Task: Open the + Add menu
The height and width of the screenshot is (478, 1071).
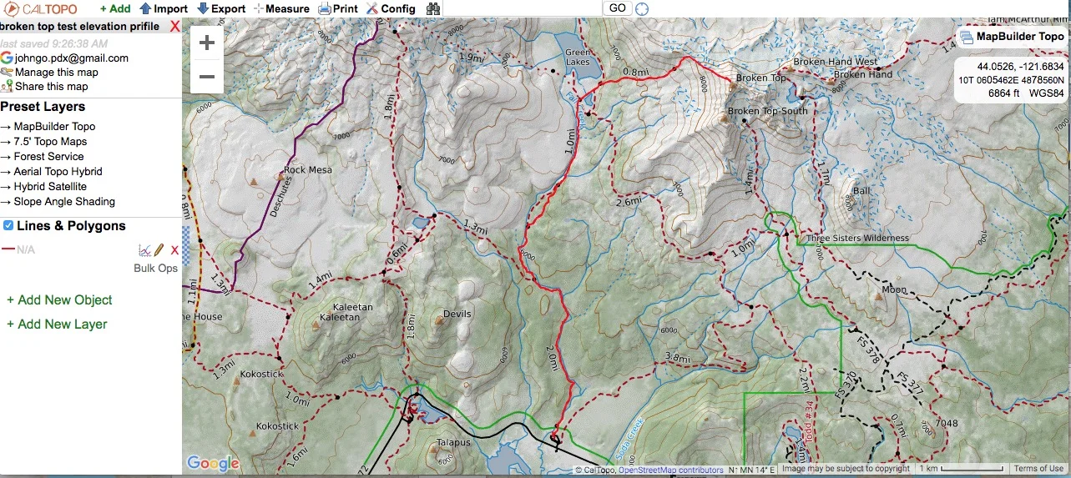Action: tap(115, 8)
